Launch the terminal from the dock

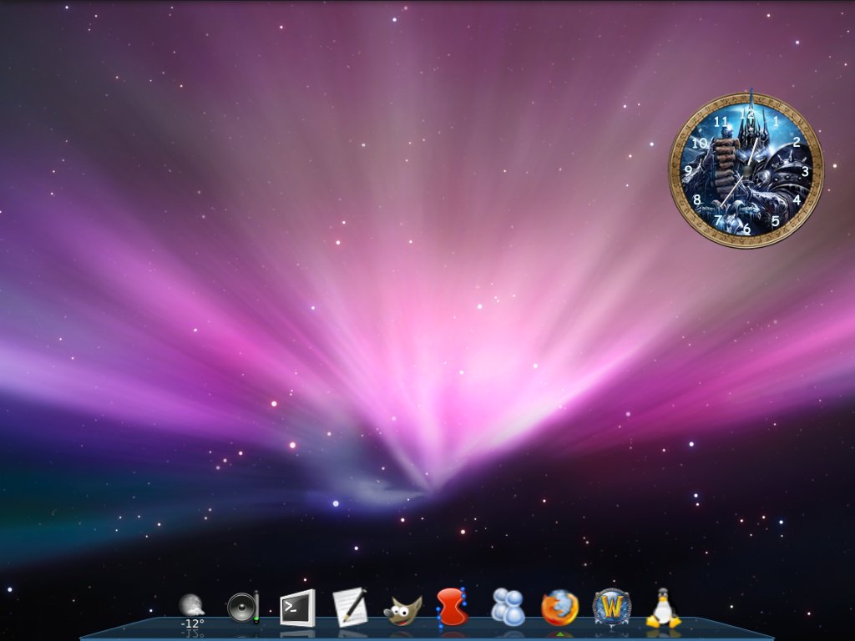click(297, 608)
